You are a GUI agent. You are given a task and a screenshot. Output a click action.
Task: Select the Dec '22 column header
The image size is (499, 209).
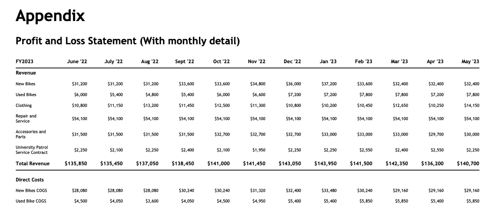(x=292, y=62)
